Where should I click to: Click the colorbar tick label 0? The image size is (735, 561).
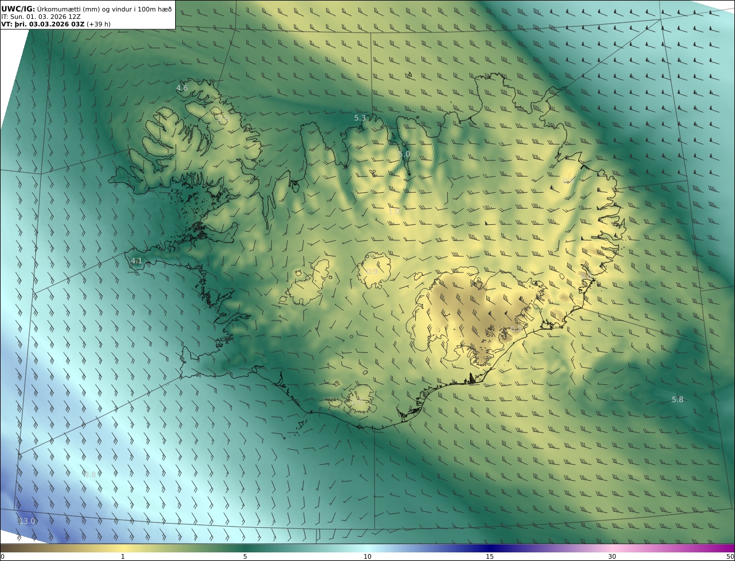2,556
